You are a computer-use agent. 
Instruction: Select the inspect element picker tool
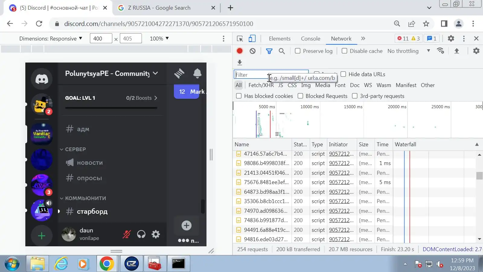pyautogui.click(x=240, y=39)
